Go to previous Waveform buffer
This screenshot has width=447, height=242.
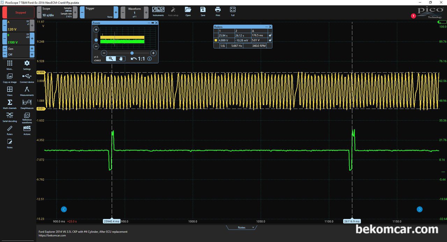click(123, 13)
